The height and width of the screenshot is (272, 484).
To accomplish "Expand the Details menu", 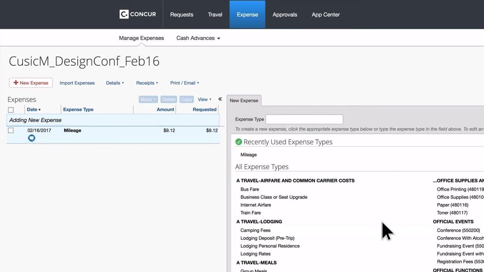I will (115, 83).
